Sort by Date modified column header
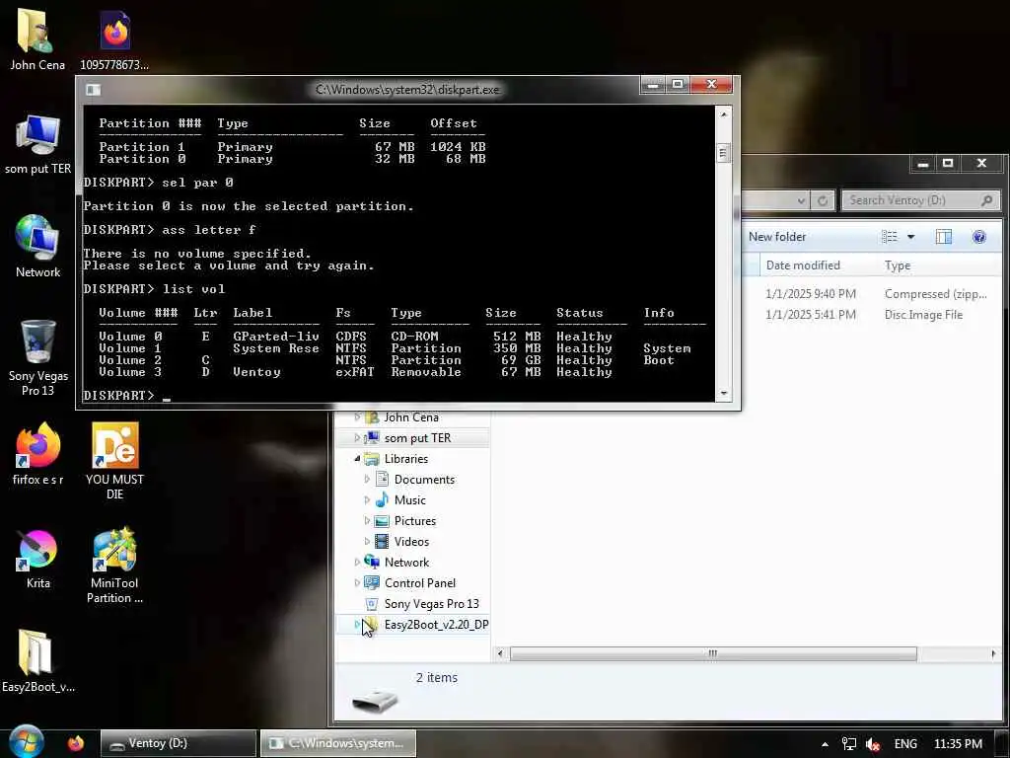This screenshot has height=758, width=1010. [x=803, y=265]
